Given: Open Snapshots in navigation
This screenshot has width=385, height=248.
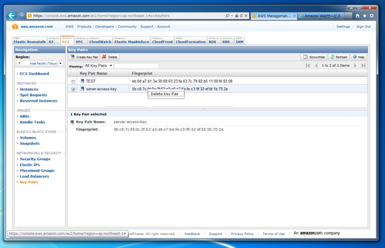Looking at the screenshot, I should 29,143.
